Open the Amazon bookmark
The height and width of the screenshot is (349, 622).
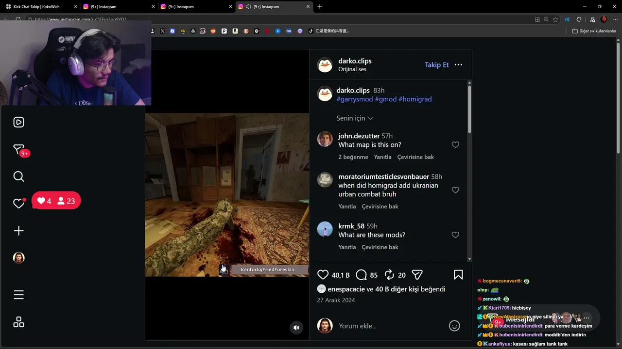click(x=235, y=31)
